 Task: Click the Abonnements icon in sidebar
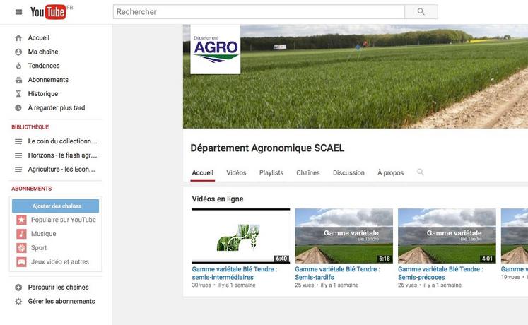point(18,80)
